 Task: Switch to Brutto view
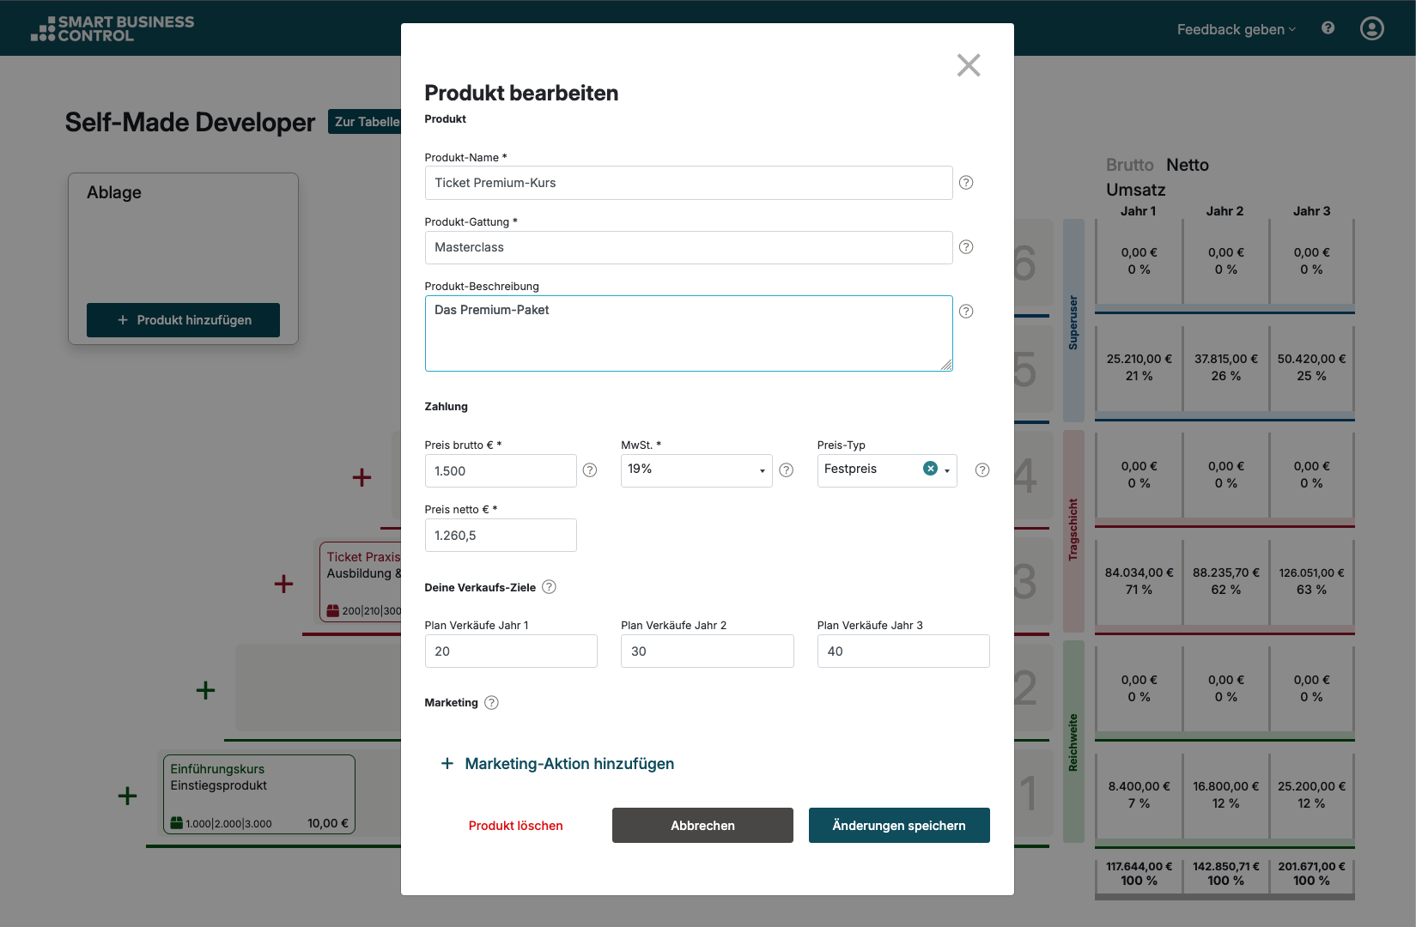pyautogui.click(x=1129, y=165)
